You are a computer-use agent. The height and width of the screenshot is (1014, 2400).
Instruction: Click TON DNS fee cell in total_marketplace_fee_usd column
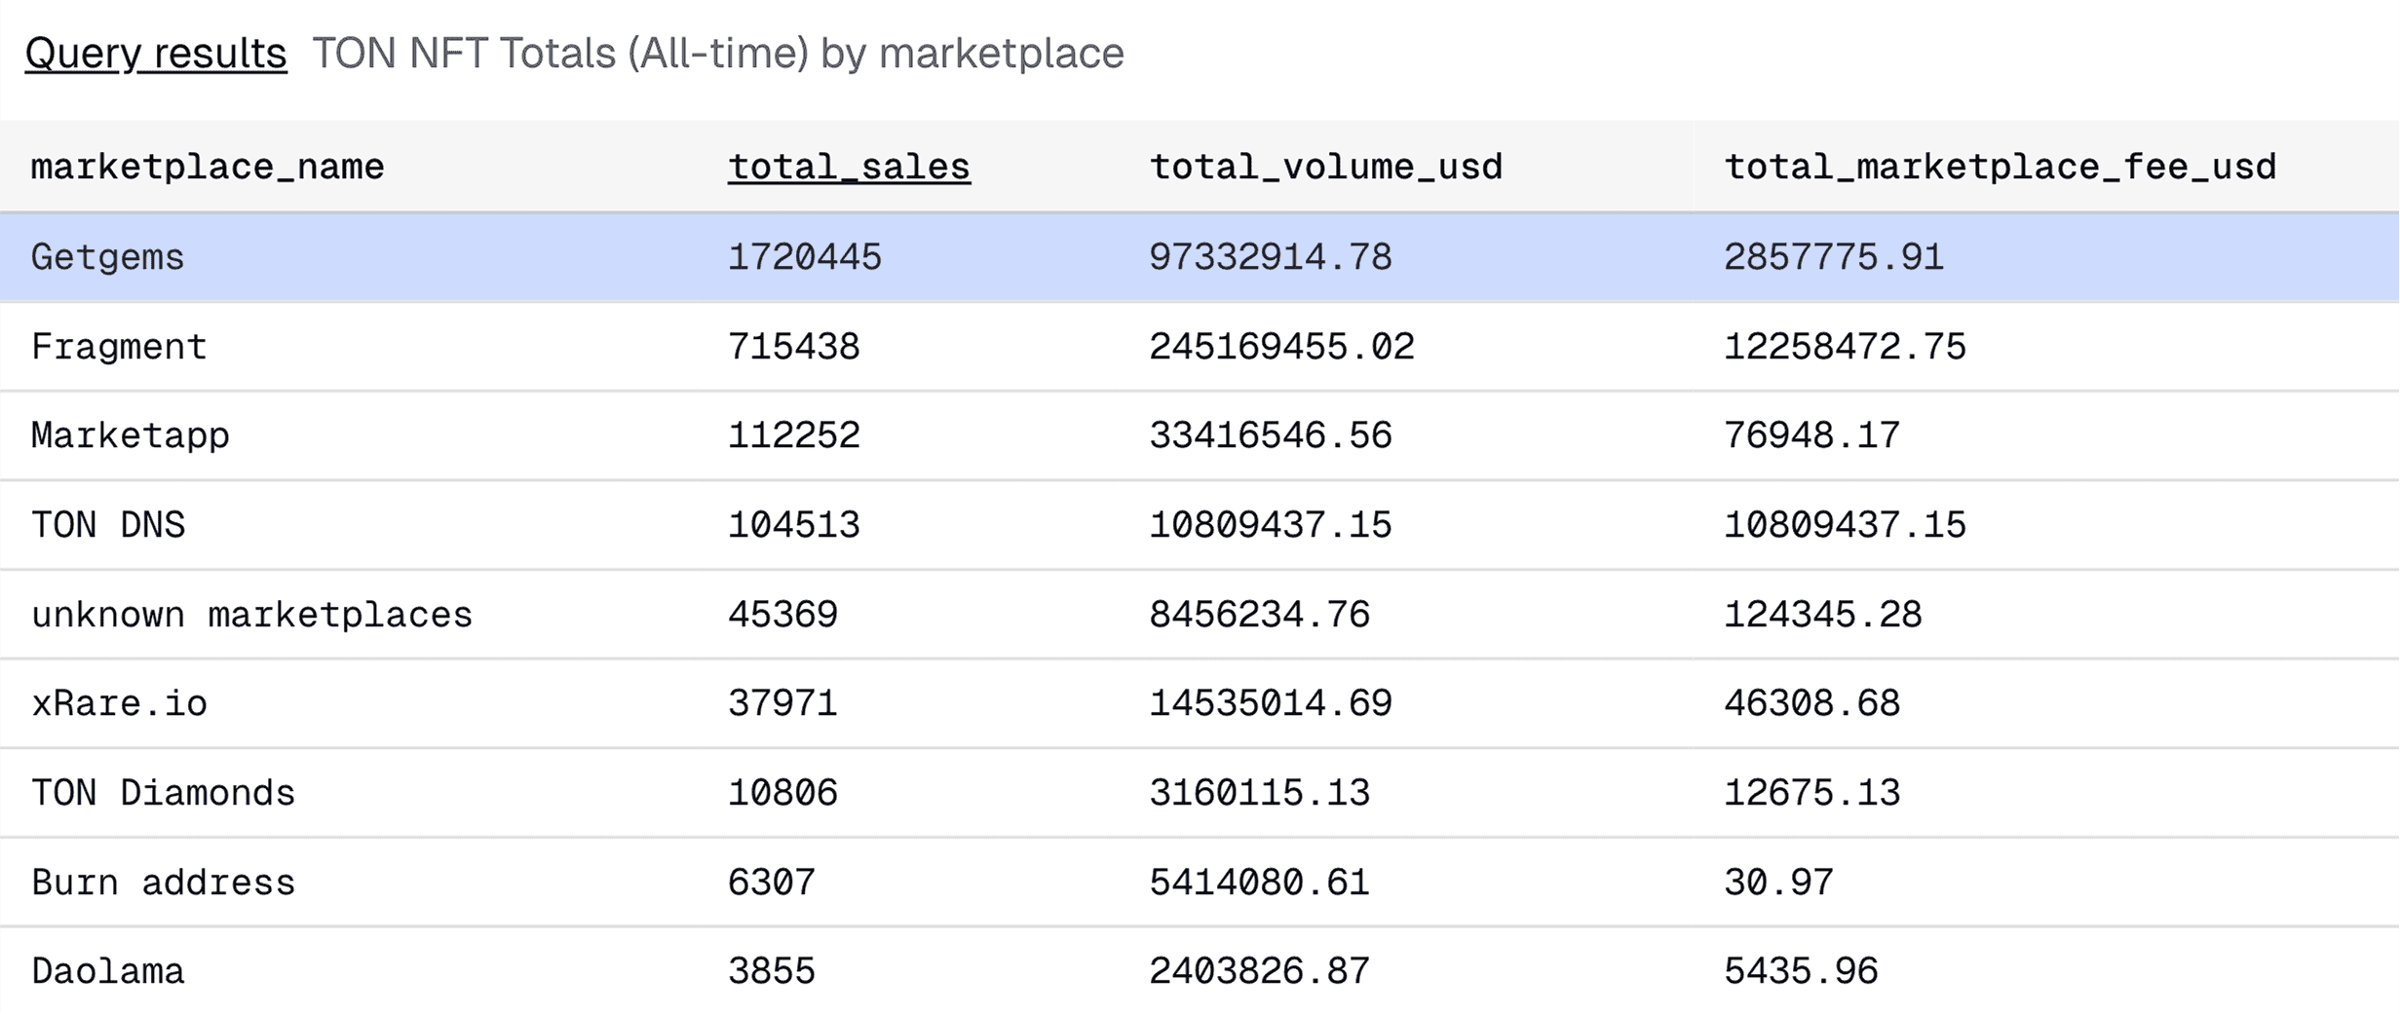point(1846,525)
